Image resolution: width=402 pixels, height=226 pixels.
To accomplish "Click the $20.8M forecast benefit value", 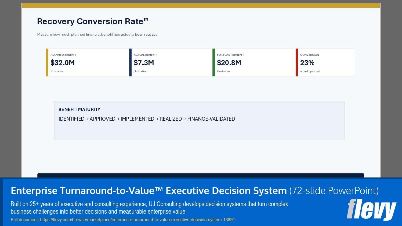I will (x=229, y=63).
